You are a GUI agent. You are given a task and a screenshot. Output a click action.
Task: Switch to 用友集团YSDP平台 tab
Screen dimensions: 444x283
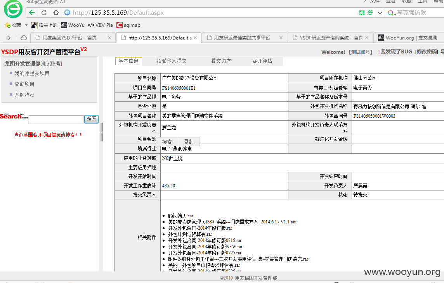coord(69,38)
